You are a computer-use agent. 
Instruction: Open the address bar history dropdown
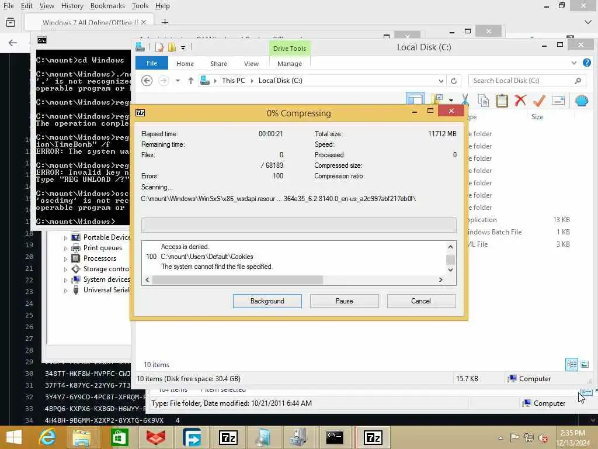[x=441, y=81]
